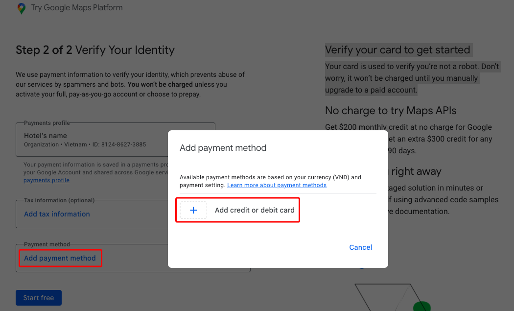The image size is (514, 311).
Task: Click the Google Maps pin logo
Action: pyautogui.click(x=22, y=8)
